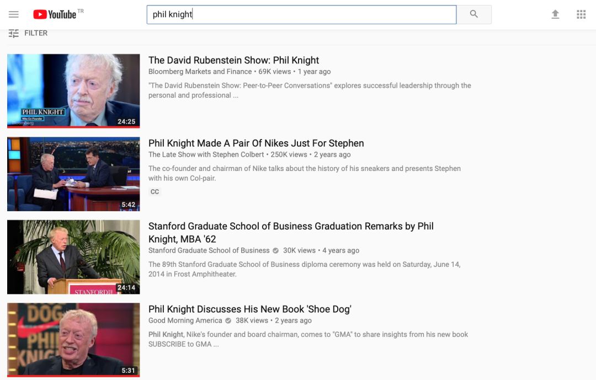Open the Stephen Colbert video thumbnail
Screen dimensions: 596x380
point(73,174)
